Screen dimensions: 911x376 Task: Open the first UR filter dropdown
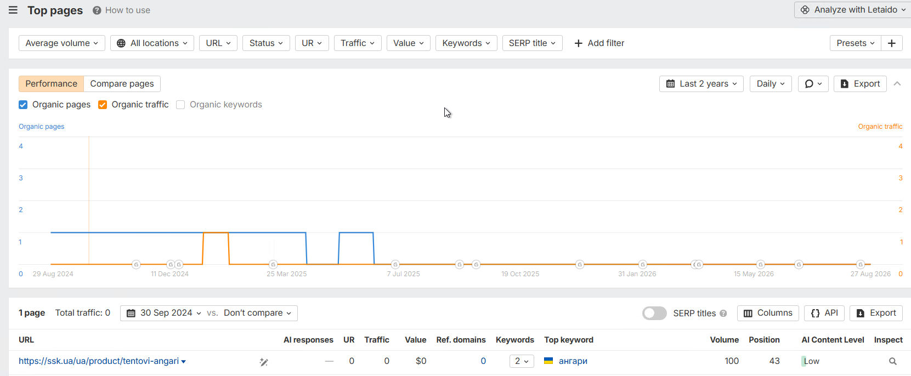coord(312,43)
